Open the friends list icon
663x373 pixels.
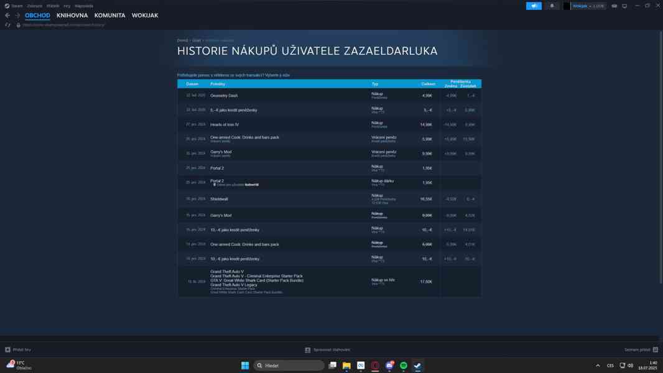coord(656,350)
